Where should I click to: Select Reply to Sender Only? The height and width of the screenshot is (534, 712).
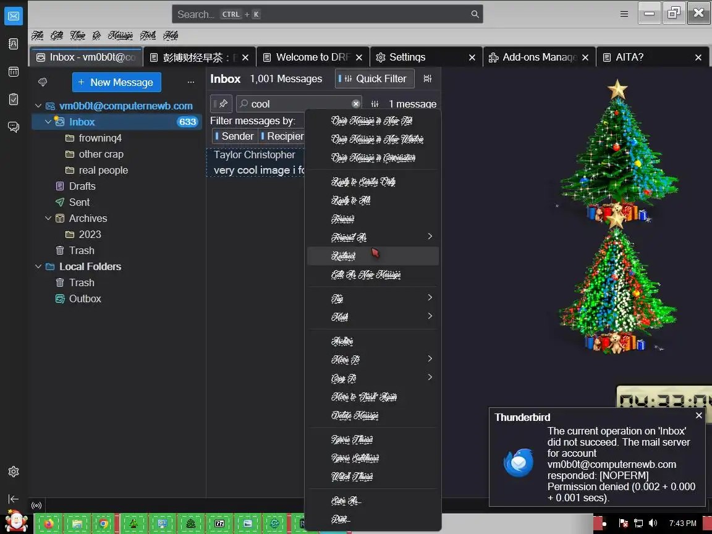point(373,182)
